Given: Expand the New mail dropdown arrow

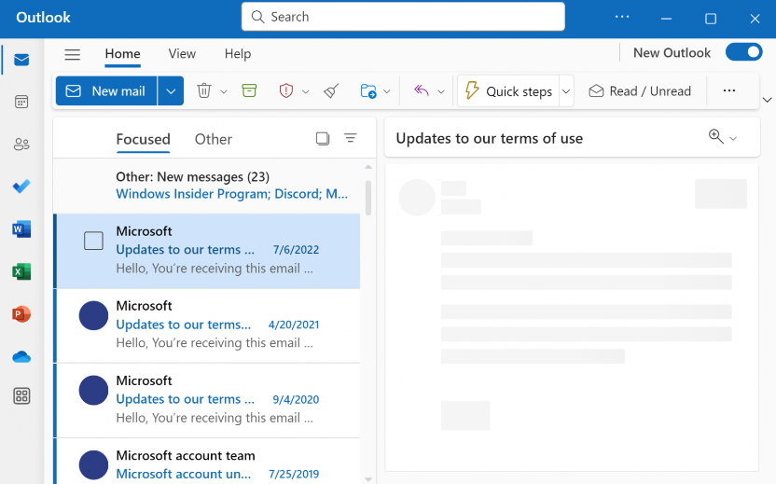Looking at the screenshot, I should 171,91.
